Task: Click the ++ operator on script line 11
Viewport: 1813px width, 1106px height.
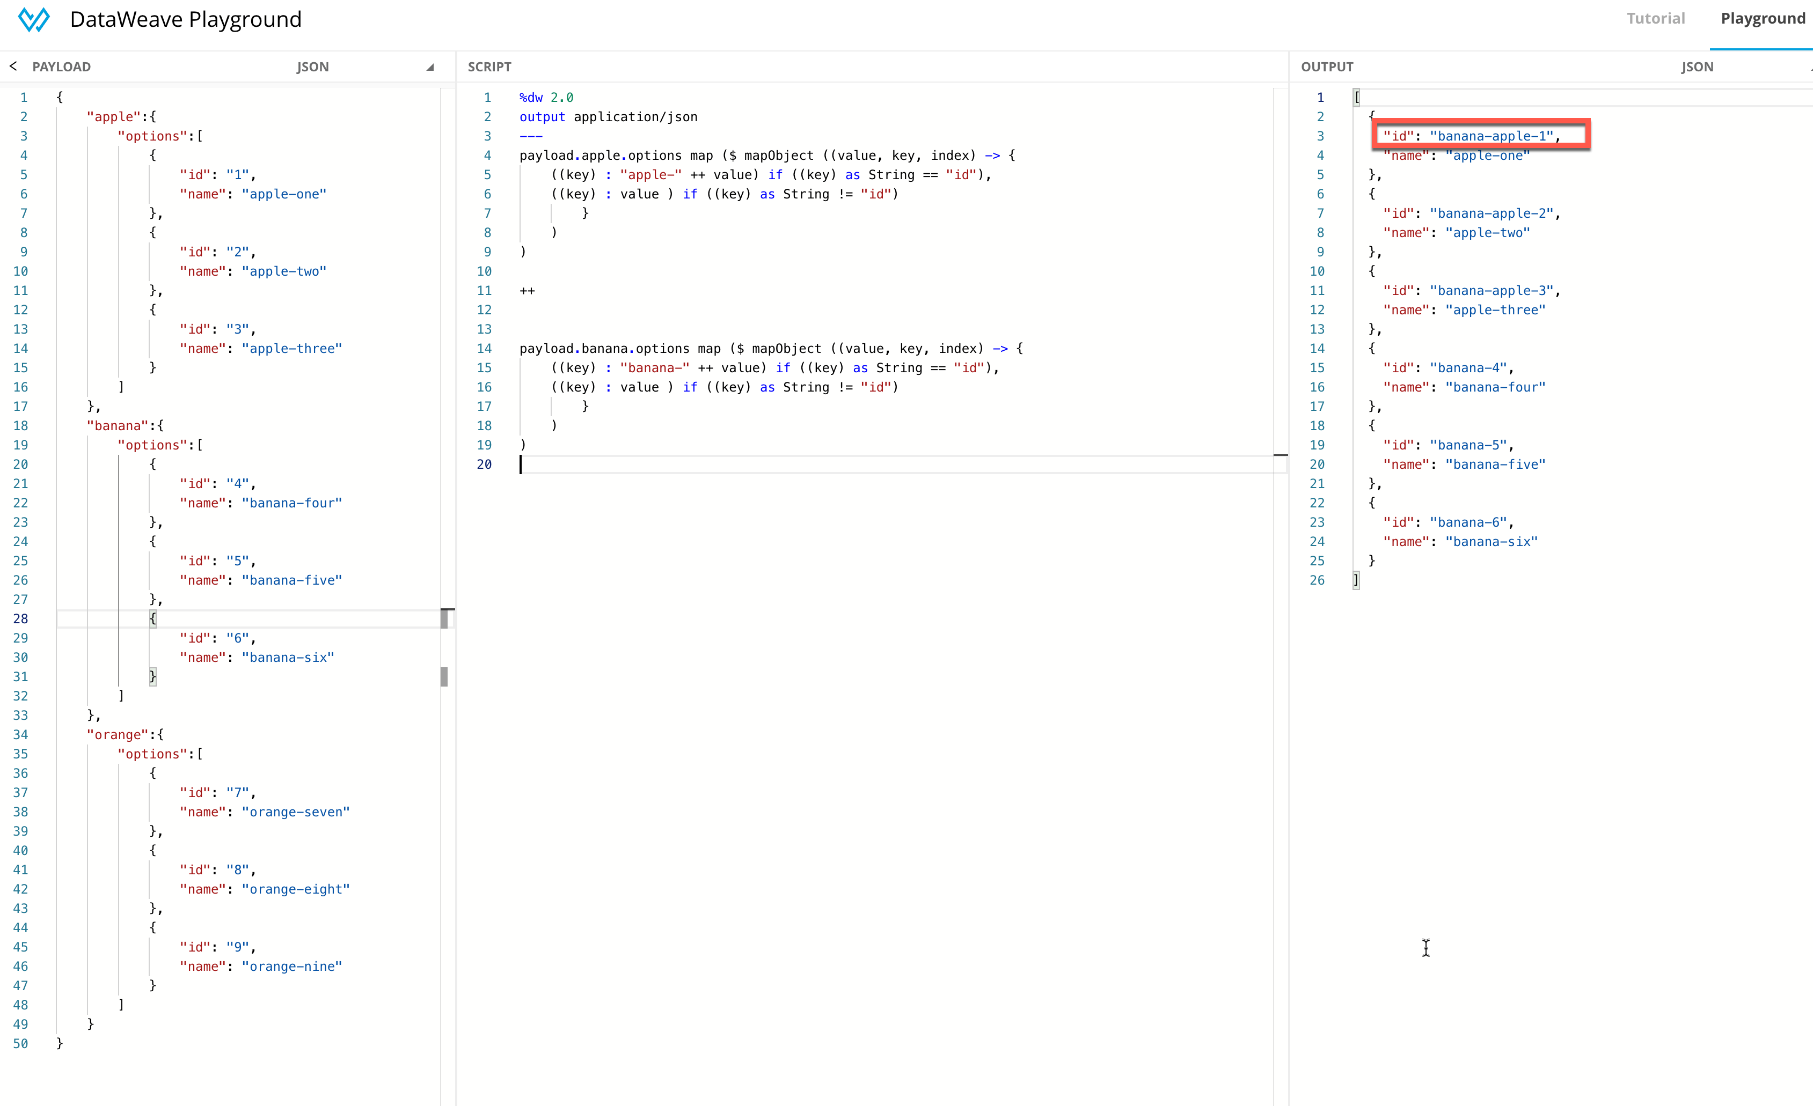Action: [x=527, y=291]
